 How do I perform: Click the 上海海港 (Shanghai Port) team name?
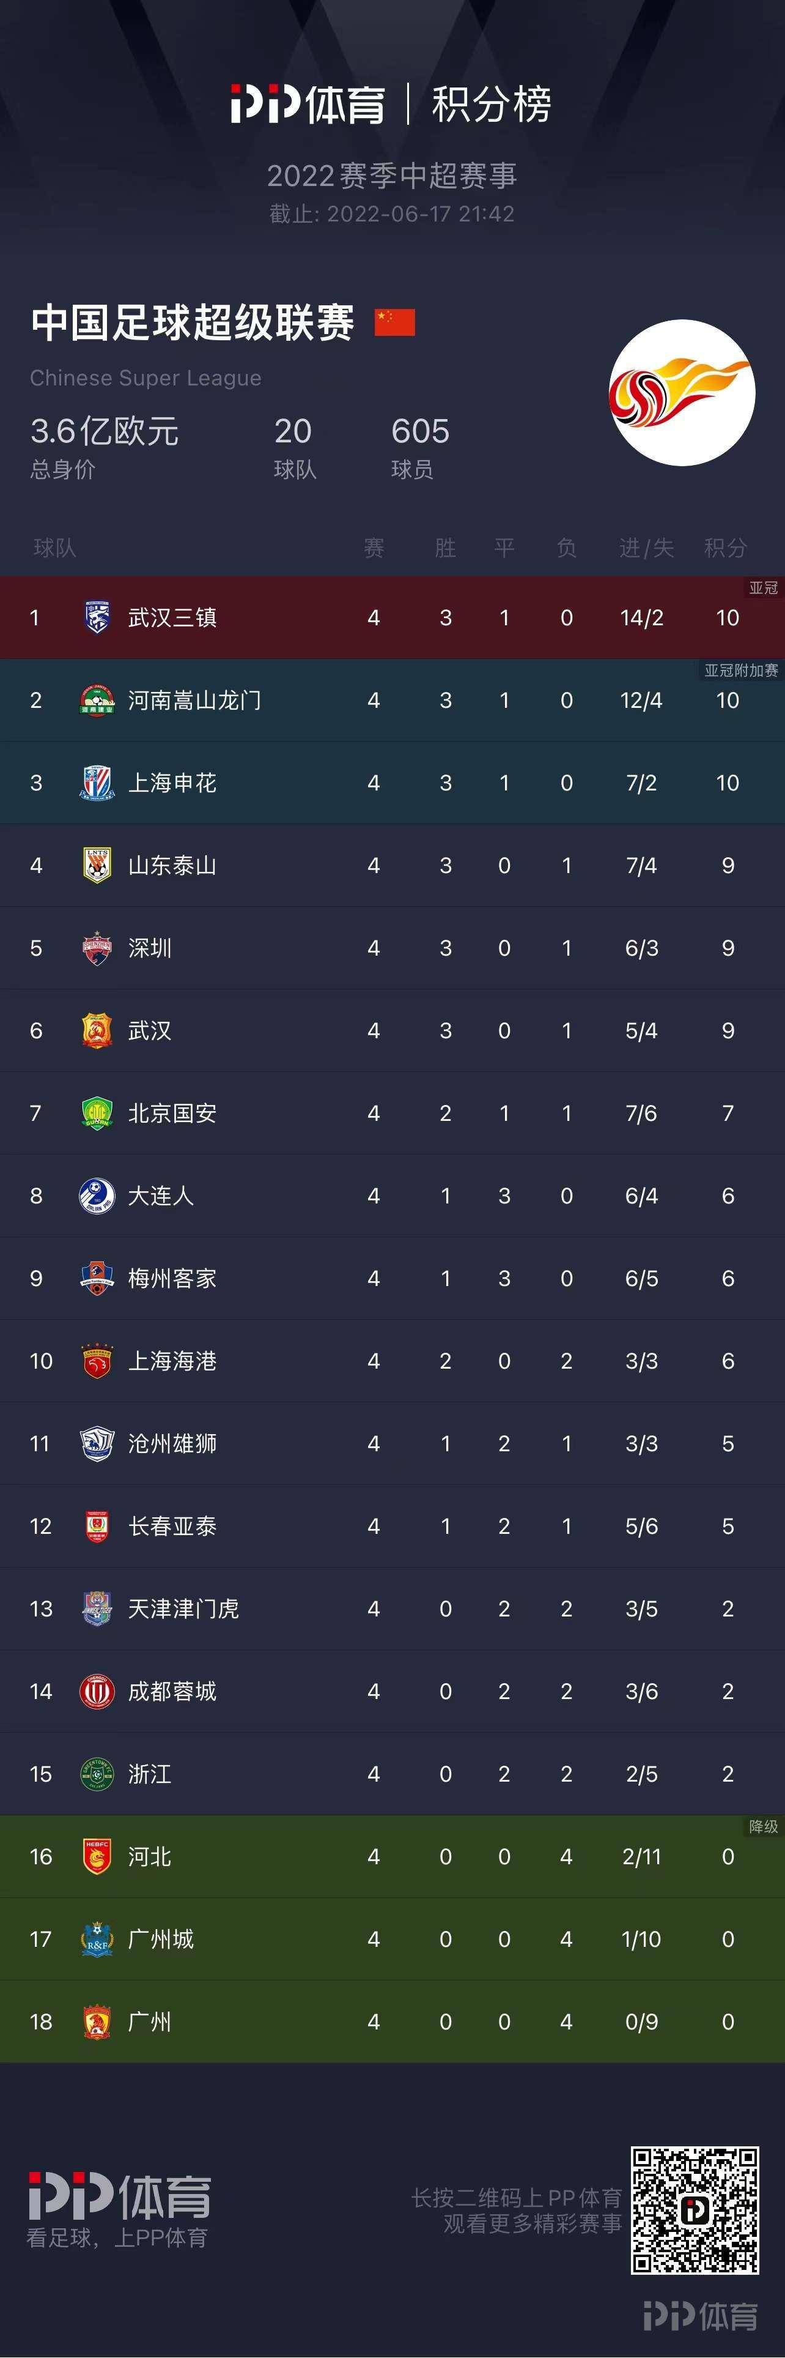(172, 1361)
